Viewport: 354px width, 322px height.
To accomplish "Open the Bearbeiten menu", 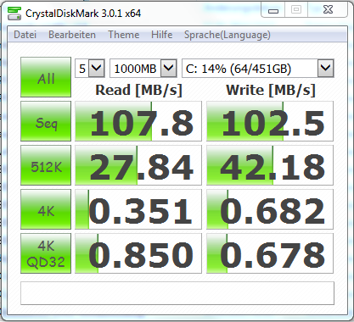I will click(x=72, y=35).
